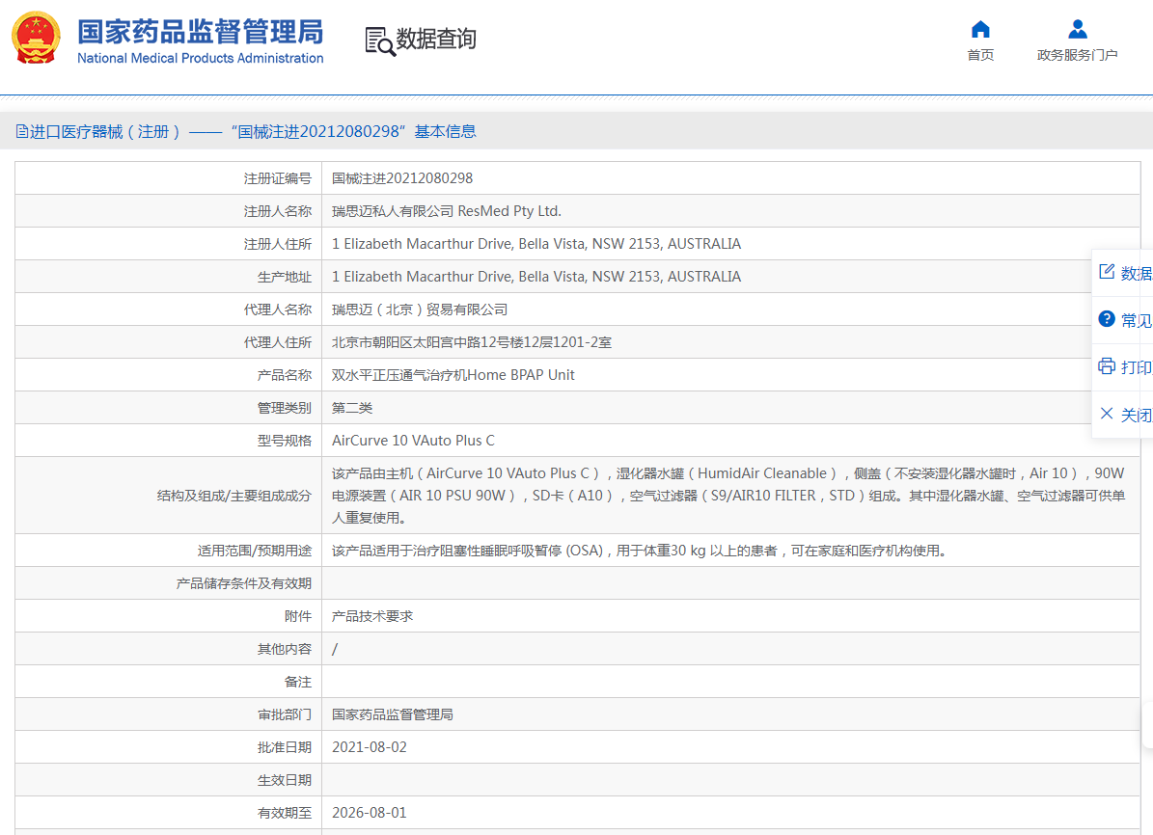
Task: Click the 注册人住所 address value
Action: click(536, 244)
